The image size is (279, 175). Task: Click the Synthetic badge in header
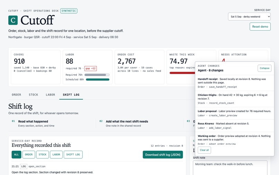[69, 11]
